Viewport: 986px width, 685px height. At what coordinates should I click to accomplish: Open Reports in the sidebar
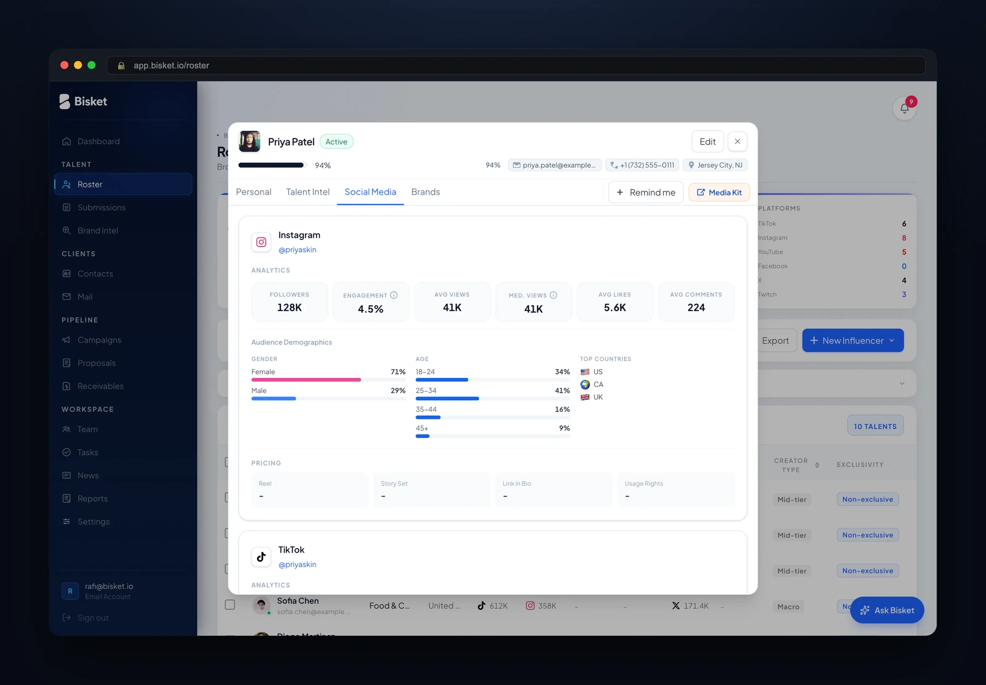(x=123, y=498)
